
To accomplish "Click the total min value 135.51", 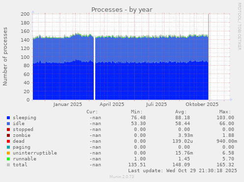I will [137, 165].
